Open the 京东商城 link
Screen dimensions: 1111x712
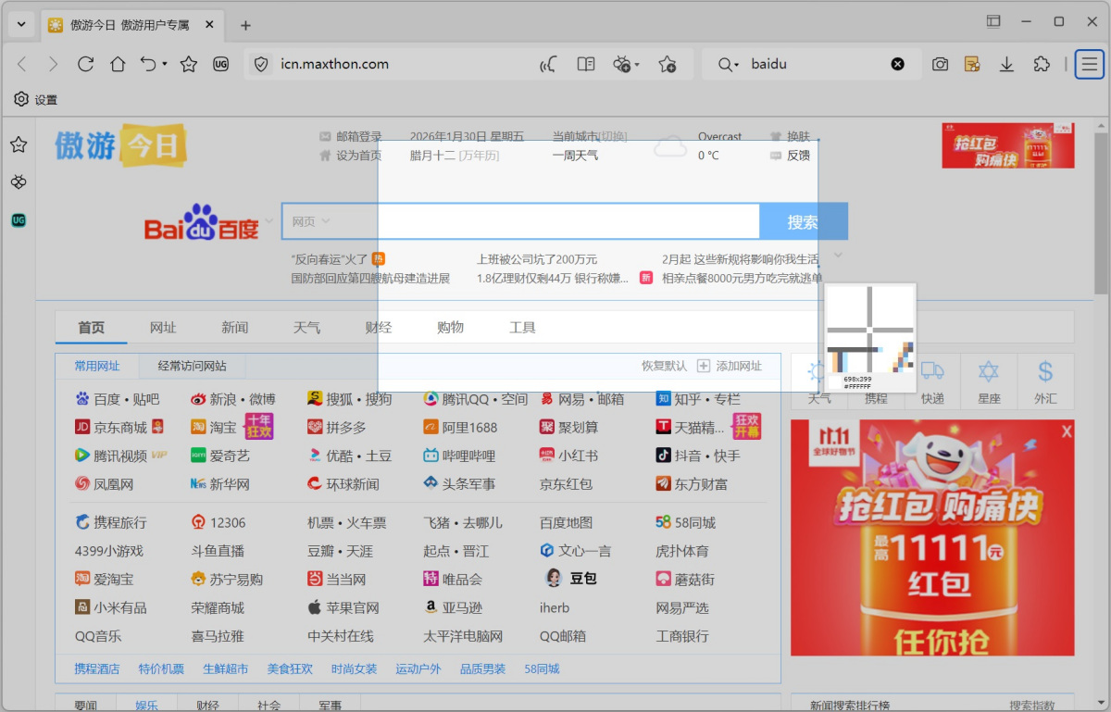point(119,427)
